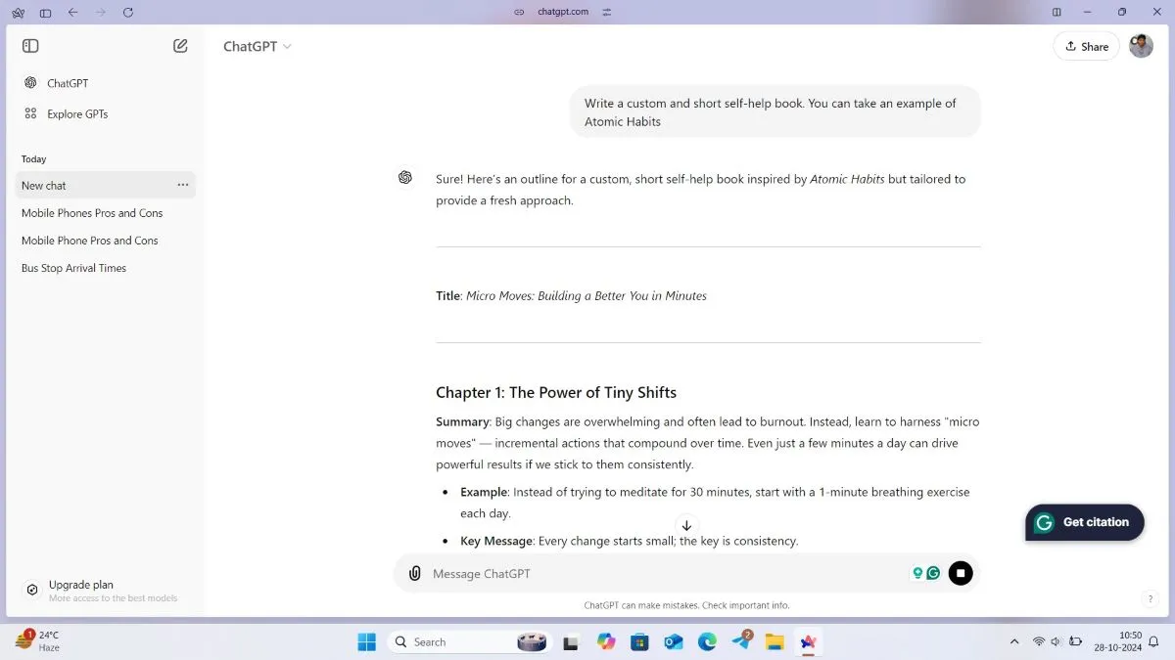This screenshot has height=660, width=1175.
Task: Click the 'Micro Moves' book title text
Action: pyautogui.click(x=587, y=295)
